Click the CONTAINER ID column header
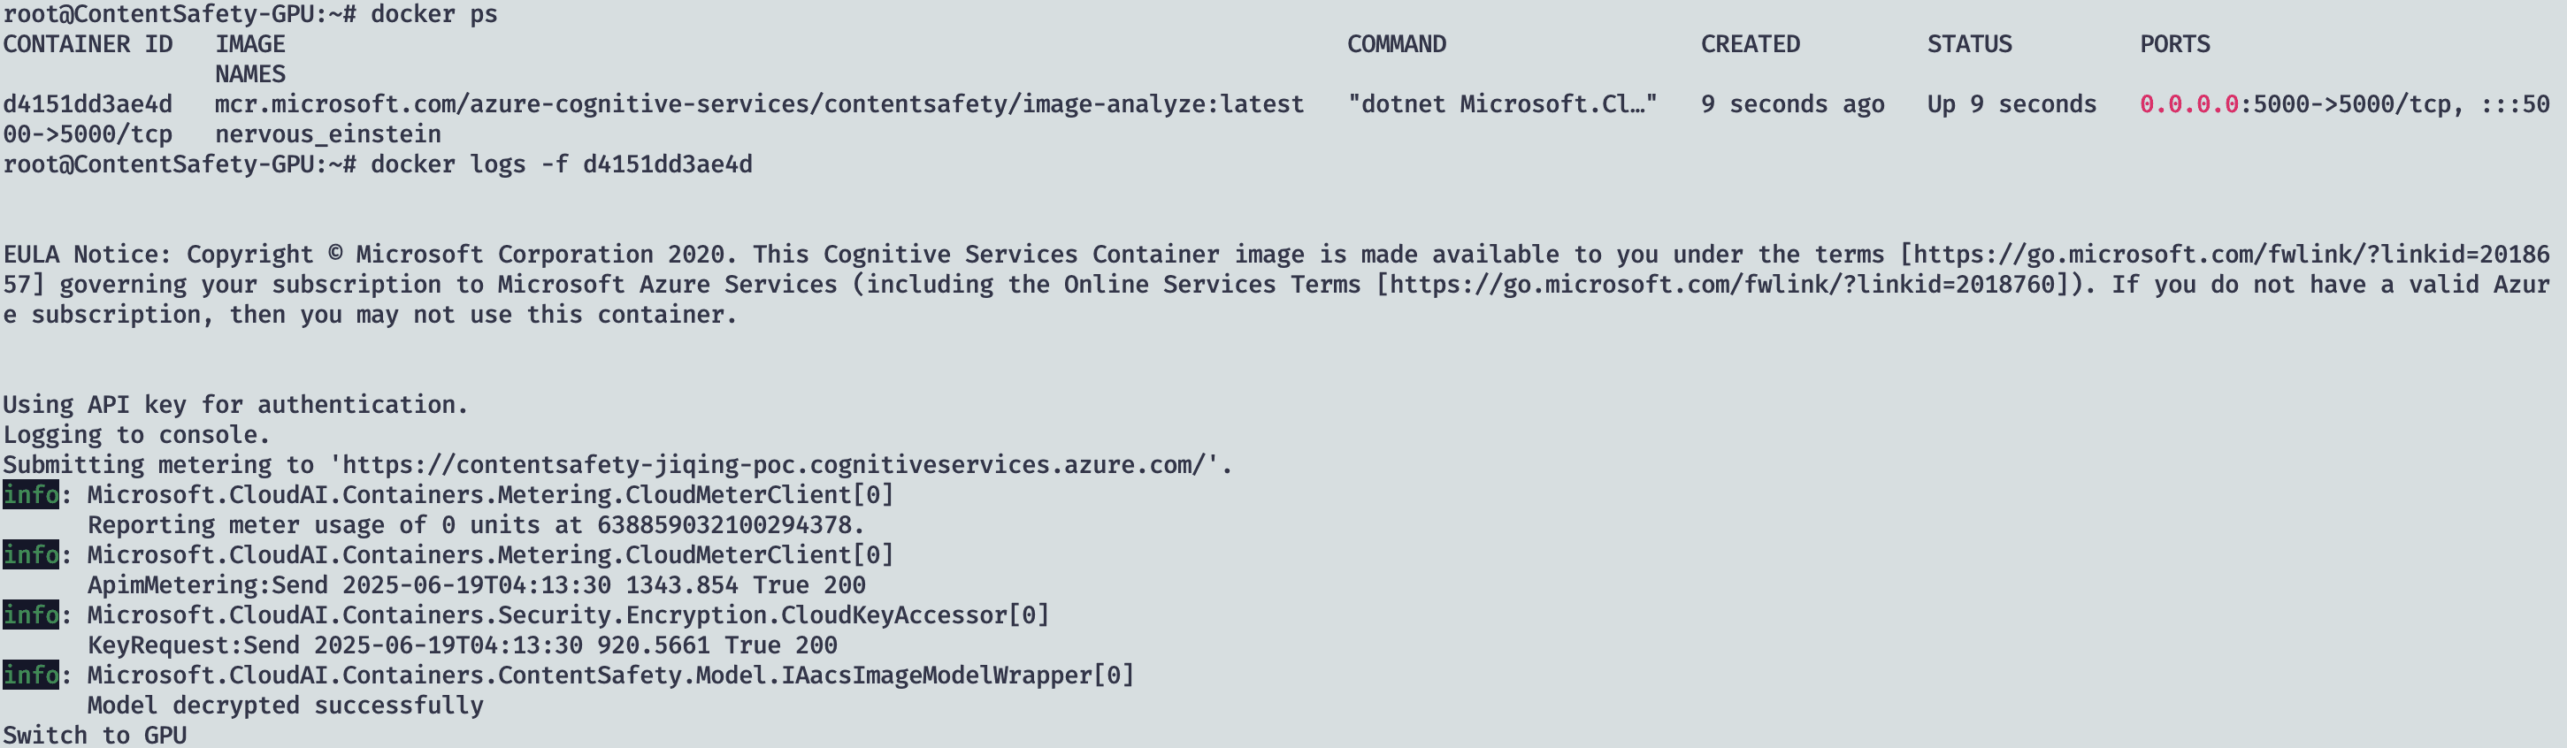Viewport: 2567px width, 748px height. pos(88,45)
